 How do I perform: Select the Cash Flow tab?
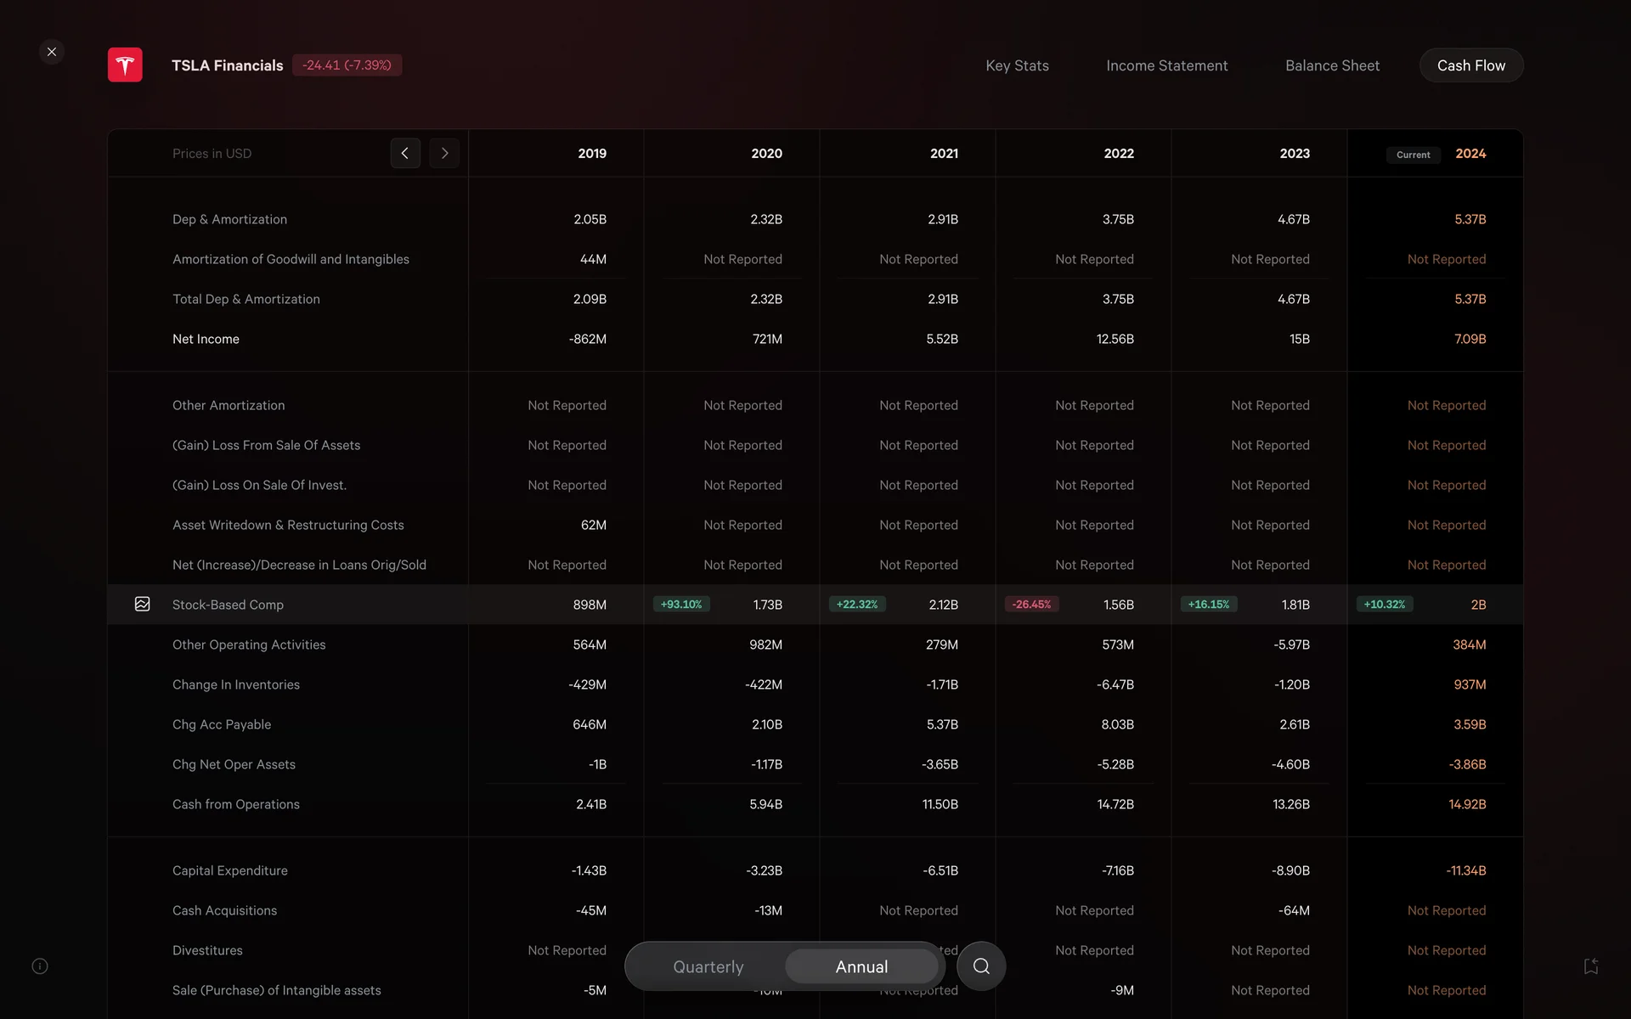pos(1470,65)
